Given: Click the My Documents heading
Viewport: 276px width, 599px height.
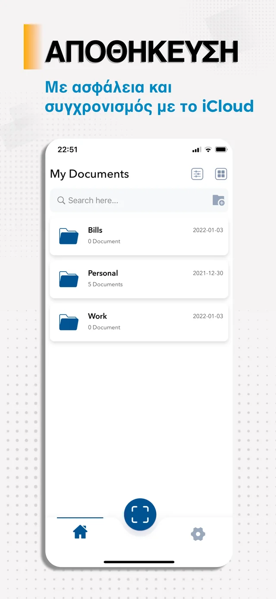Looking at the screenshot, I should pos(89,174).
